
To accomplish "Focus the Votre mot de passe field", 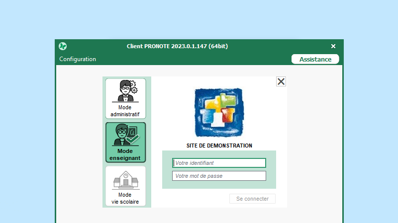I will [x=219, y=176].
